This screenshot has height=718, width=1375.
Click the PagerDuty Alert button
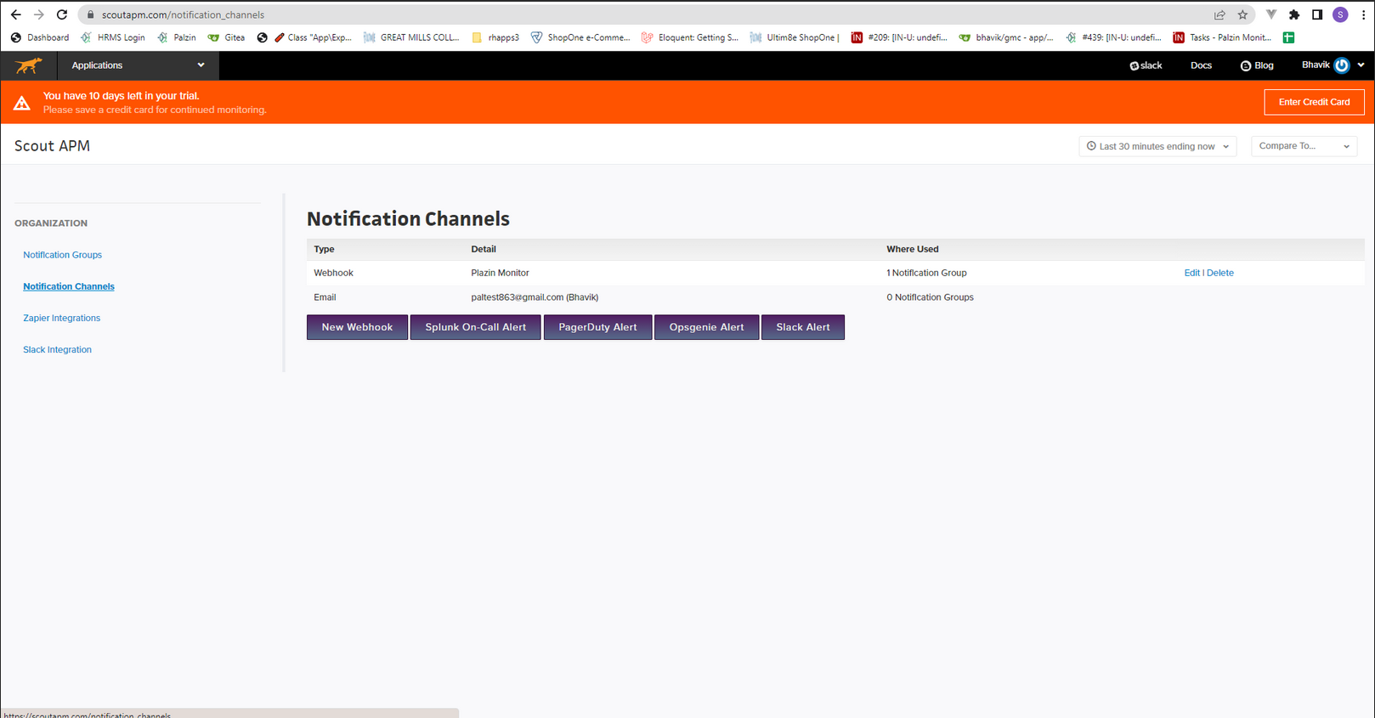click(x=597, y=327)
